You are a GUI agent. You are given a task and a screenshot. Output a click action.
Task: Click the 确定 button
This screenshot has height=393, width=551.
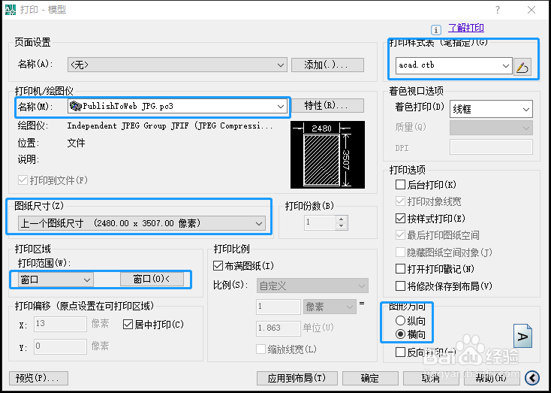370,378
